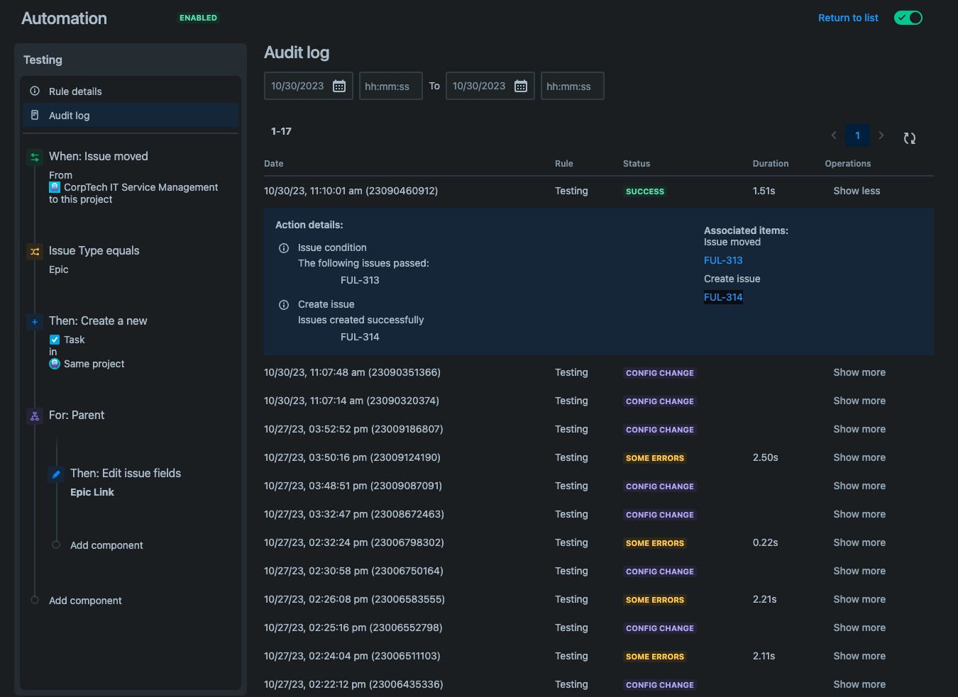Open the start date calendar picker
958x697 pixels.
340,85
